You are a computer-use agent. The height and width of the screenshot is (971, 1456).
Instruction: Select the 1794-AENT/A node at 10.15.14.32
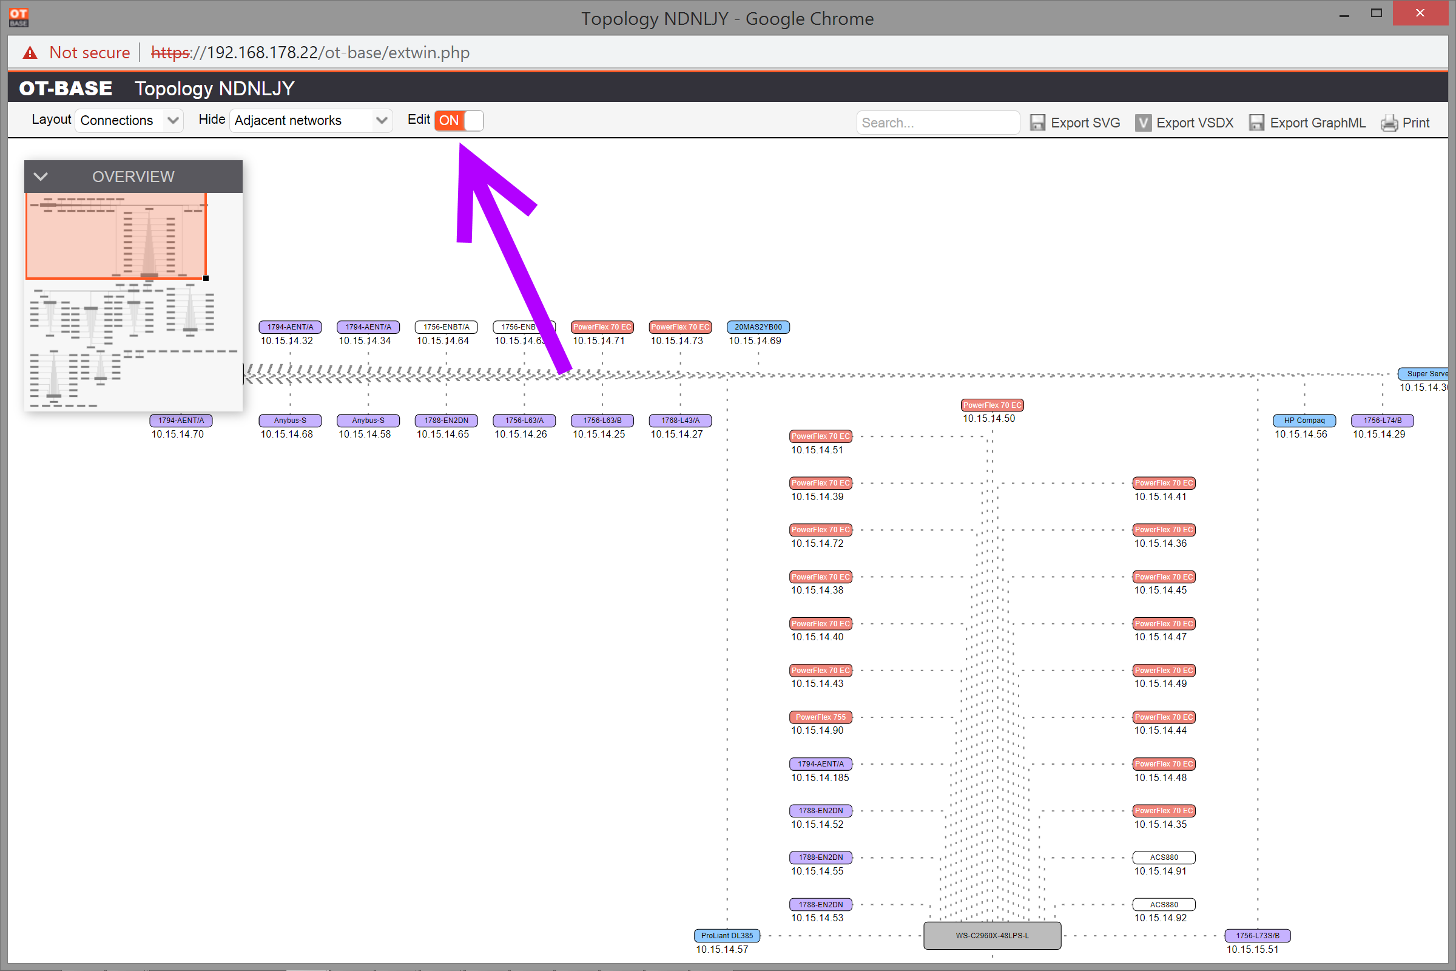290,327
